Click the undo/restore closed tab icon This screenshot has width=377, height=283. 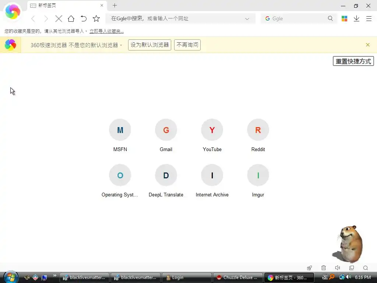(x=84, y=18)
